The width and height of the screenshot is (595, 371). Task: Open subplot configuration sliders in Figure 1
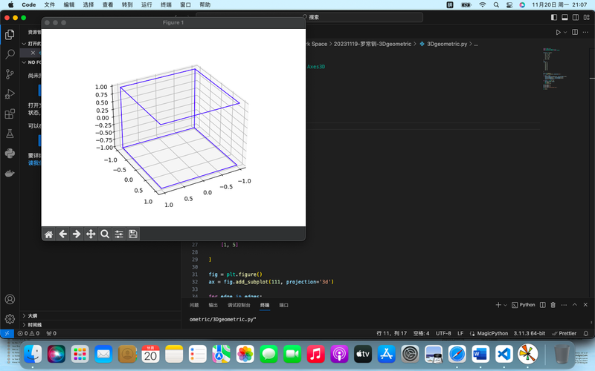119,234
